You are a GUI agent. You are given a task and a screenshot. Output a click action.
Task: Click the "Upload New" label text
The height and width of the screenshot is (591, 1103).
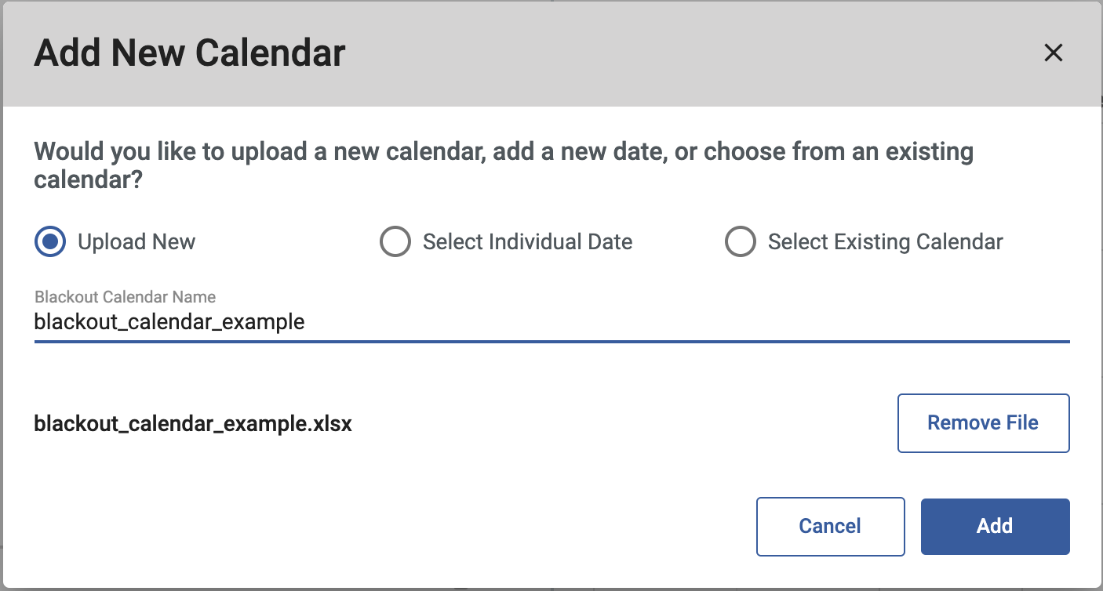(x=137, y=242)
